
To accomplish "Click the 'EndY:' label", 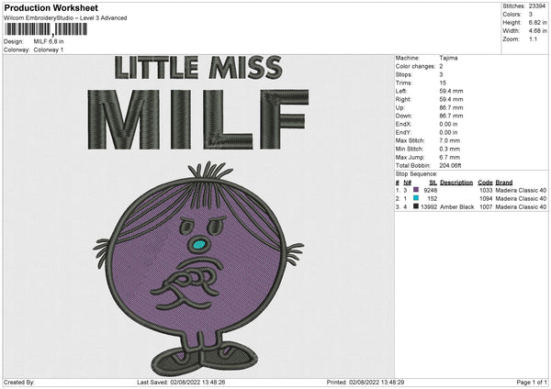I will click(x=403, y=133).
